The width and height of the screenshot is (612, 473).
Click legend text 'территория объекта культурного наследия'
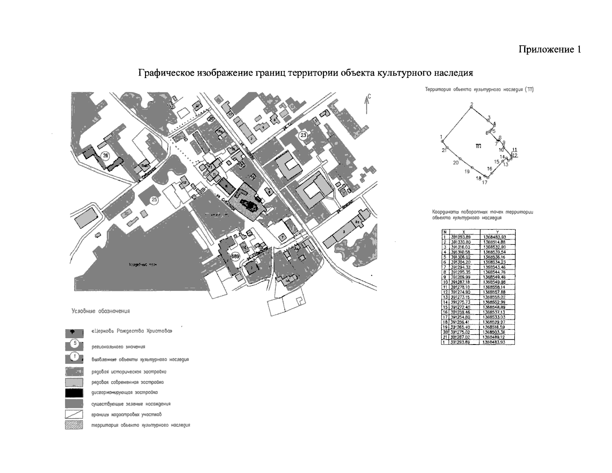(x=141, y=426)
